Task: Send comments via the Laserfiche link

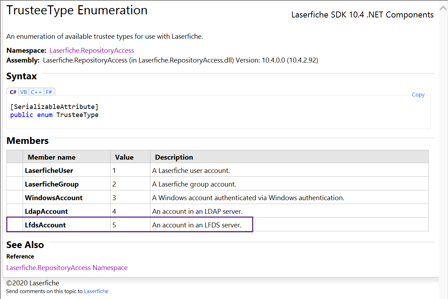Action: point(96,291)
